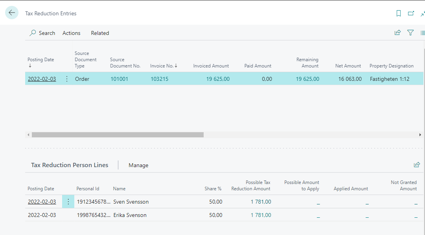The height and width of the screenshot is (235, 425).
Task: Drill down on Invoiced Amount 19 625,00
Action: (218, 79)
